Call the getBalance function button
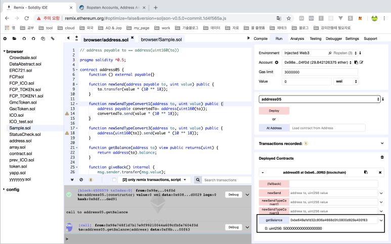 (274, 220)
